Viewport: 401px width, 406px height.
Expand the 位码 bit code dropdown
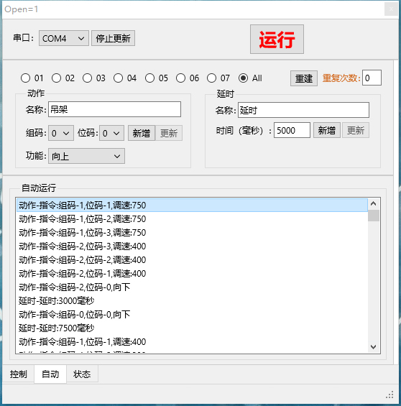[x=111, y=133]
